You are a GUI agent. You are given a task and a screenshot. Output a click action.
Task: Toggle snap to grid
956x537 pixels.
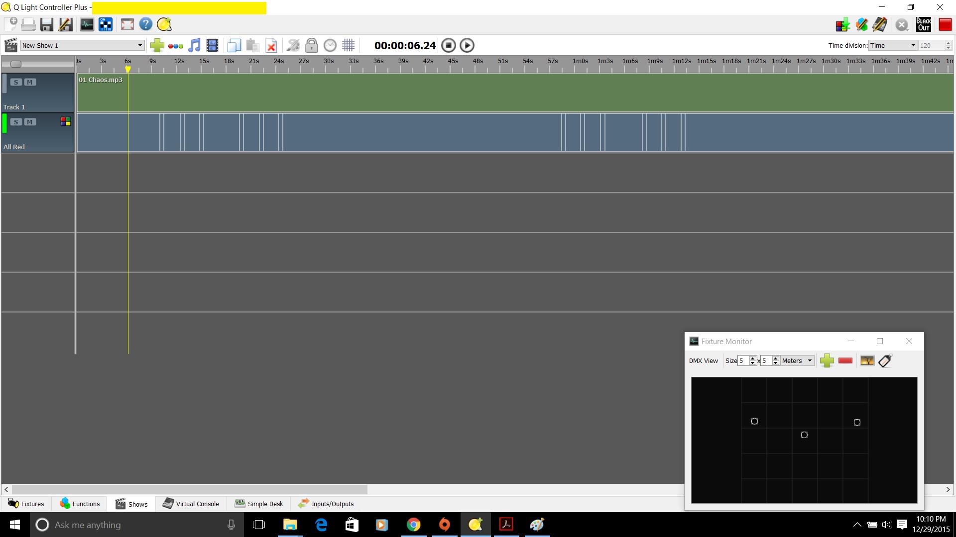[349, 45]
